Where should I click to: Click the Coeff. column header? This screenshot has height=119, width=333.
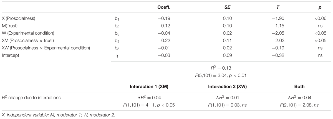point(164,8)
